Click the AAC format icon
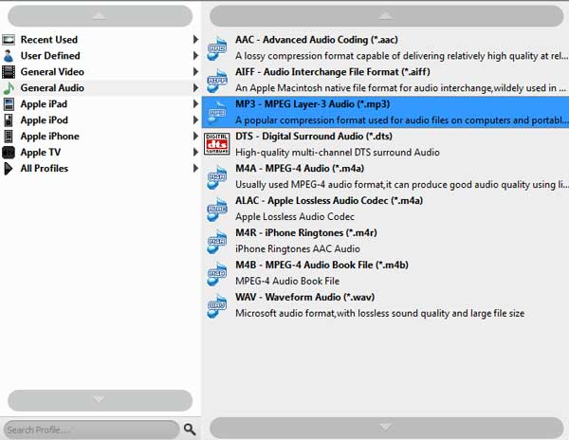The image size is (569, 440). click(x=216, y=47)
